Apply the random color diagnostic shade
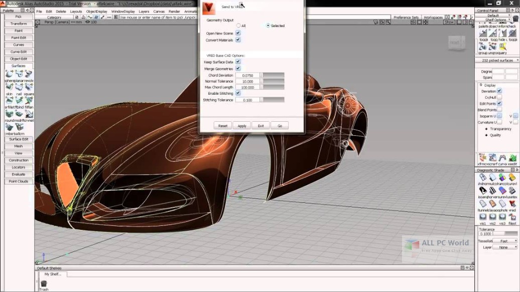The width and height of the screenshot is (520, 292). pyautogui.click(x=503, y=177)
